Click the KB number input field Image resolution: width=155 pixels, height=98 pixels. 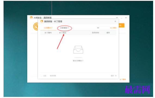(104, 28)
